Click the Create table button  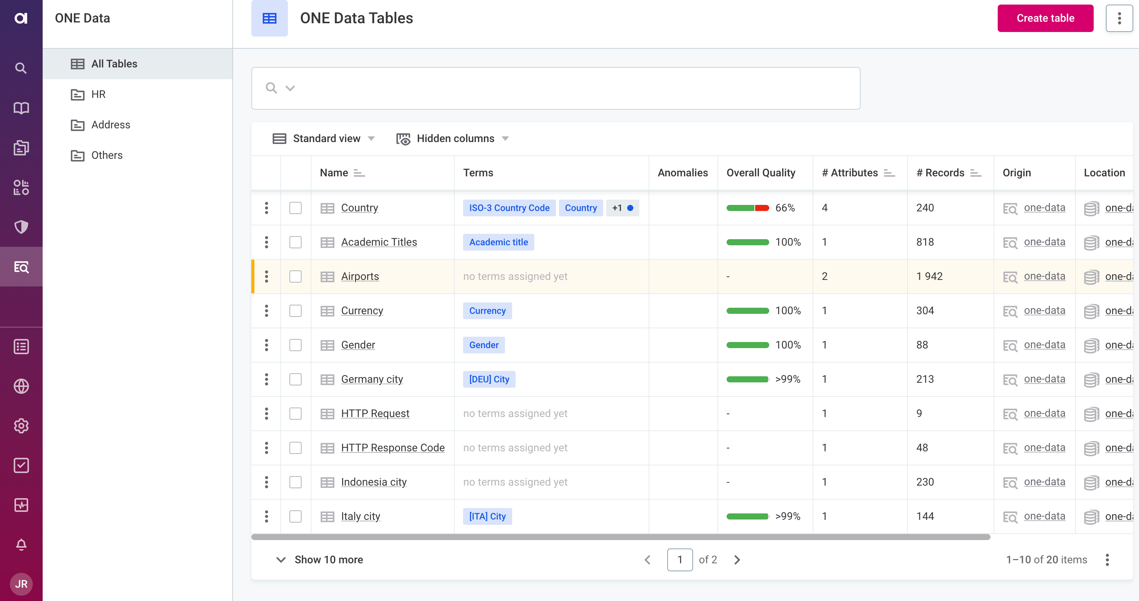pyautogui.click(x=1045, y=18)
